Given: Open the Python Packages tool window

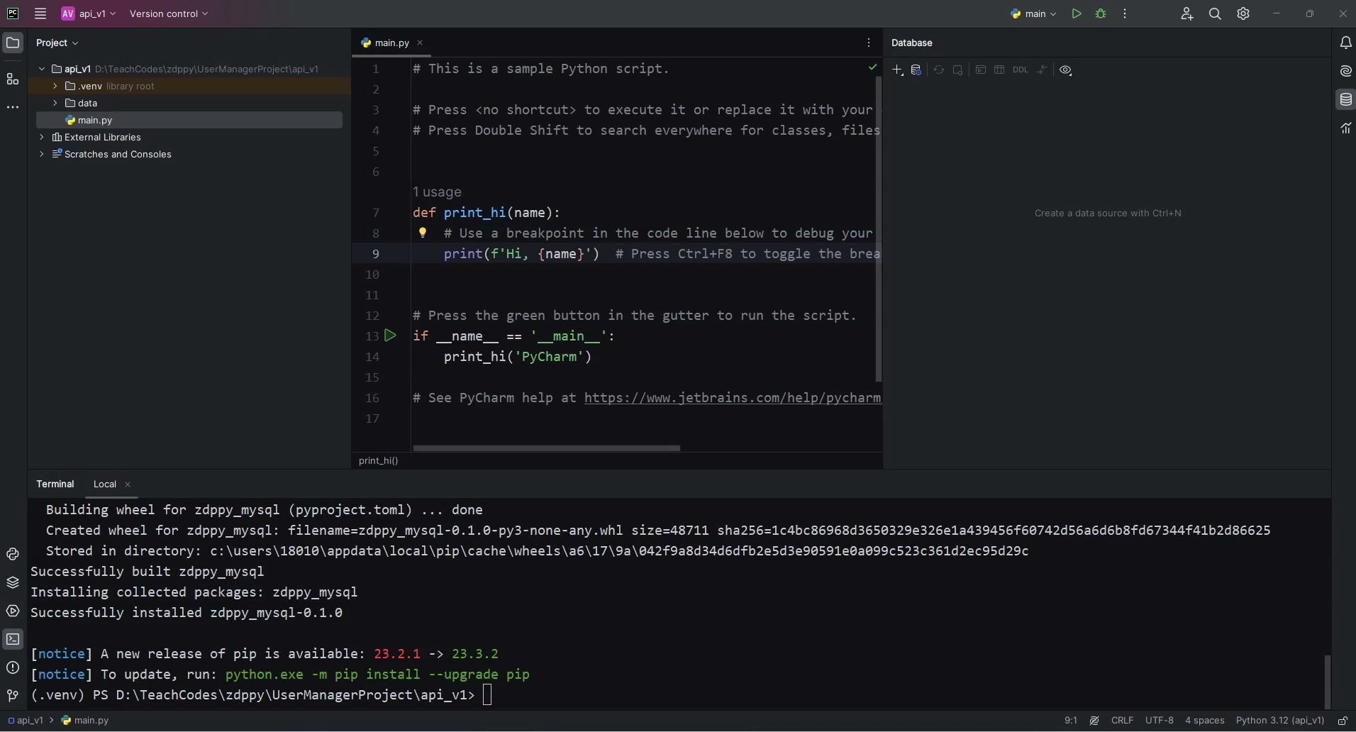Looking at the screenshot, I should 13,583.
